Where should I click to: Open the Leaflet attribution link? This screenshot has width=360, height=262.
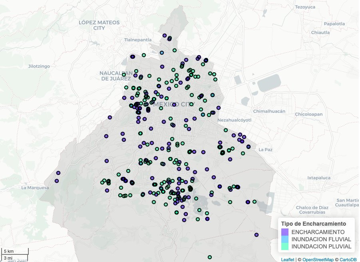[x=287, y=260]
